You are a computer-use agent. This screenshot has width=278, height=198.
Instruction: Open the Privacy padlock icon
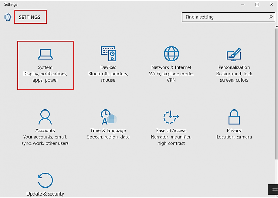[234, 117]
